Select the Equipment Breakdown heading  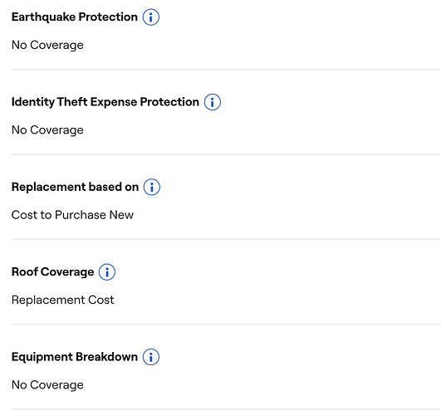[75, 357]
